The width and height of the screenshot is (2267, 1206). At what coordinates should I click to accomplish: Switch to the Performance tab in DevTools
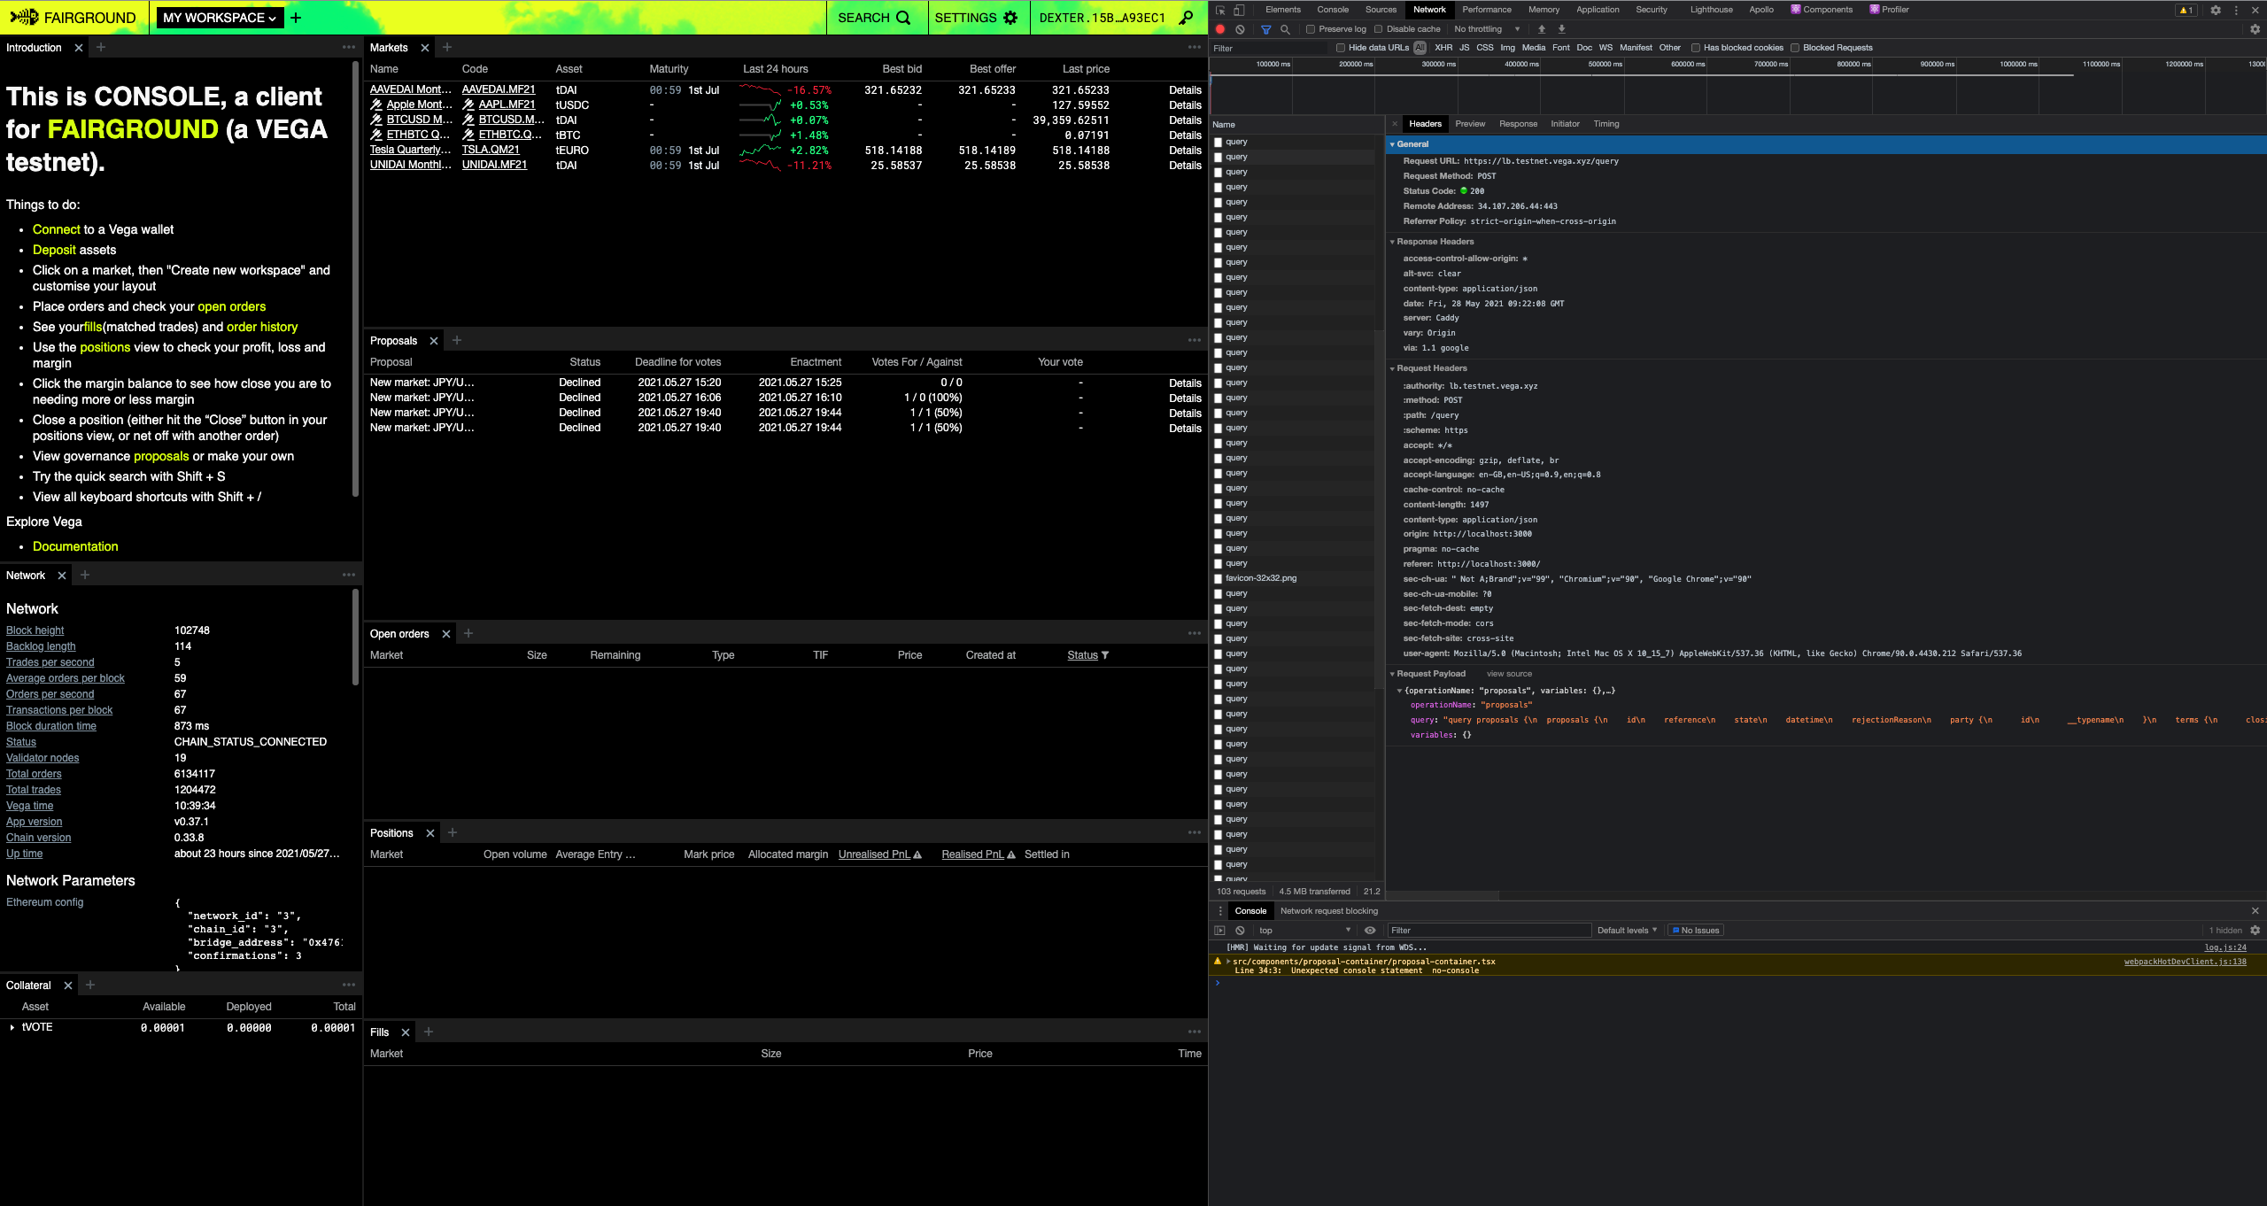(1486, 10)
